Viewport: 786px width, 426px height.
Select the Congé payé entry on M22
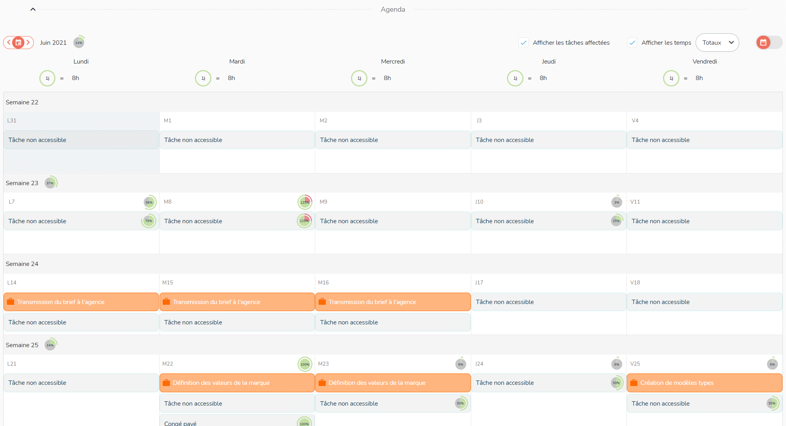tap(237, 421)
